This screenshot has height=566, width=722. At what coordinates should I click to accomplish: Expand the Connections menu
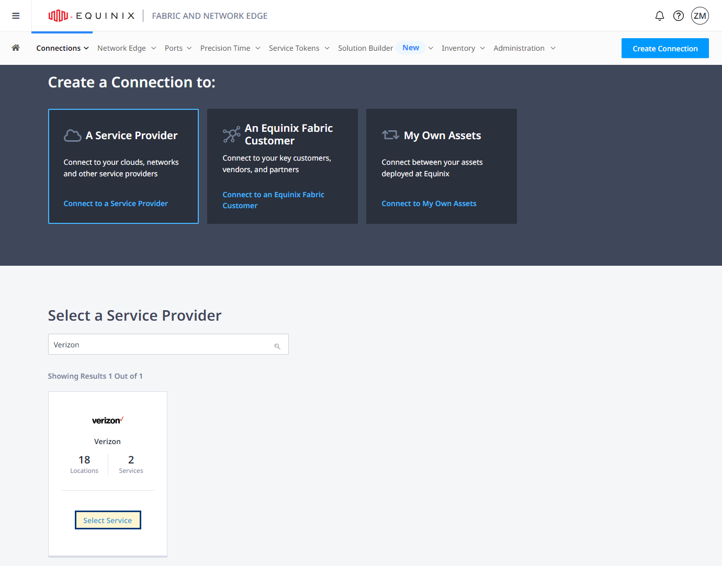coord(62,48)
